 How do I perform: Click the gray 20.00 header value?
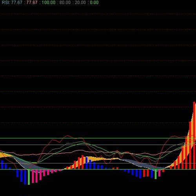tap(80, 2)
